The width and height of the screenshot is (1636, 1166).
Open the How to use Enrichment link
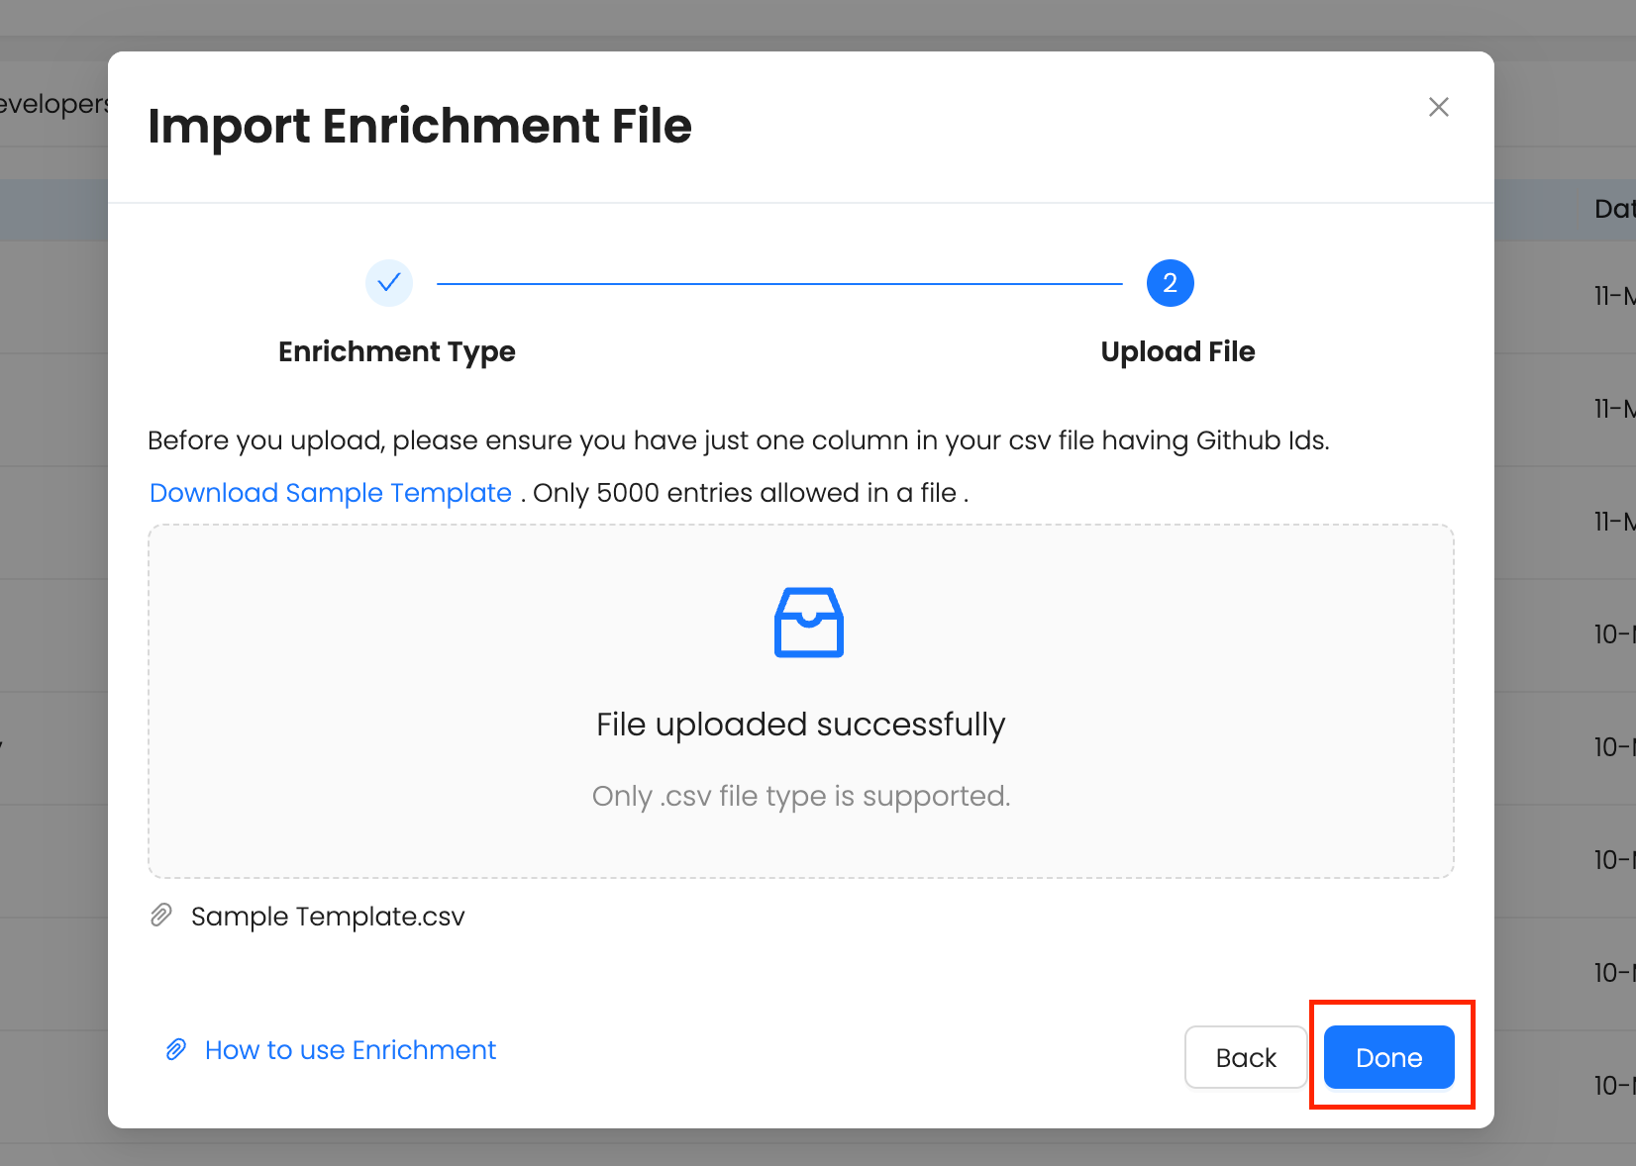350,1049
